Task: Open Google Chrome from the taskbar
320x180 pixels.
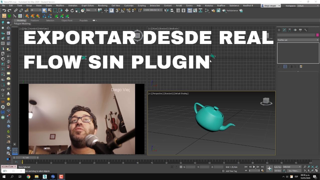Action: pyautogui.click(x=28, y=177)
